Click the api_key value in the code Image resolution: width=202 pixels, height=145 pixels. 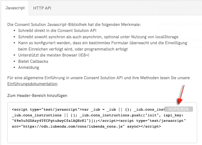pos(51,120)
